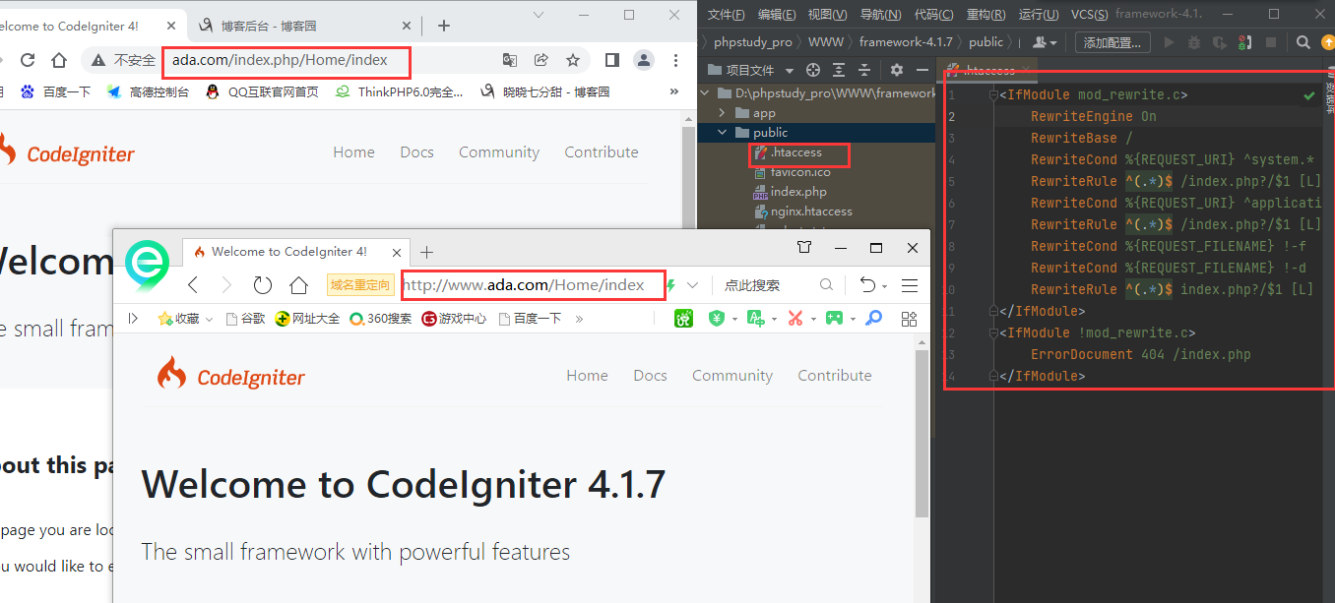Open the ThinkPHP6.0完全 bookmark
Viewport: 1335px width, 603px height.
[x=400, y=91]
